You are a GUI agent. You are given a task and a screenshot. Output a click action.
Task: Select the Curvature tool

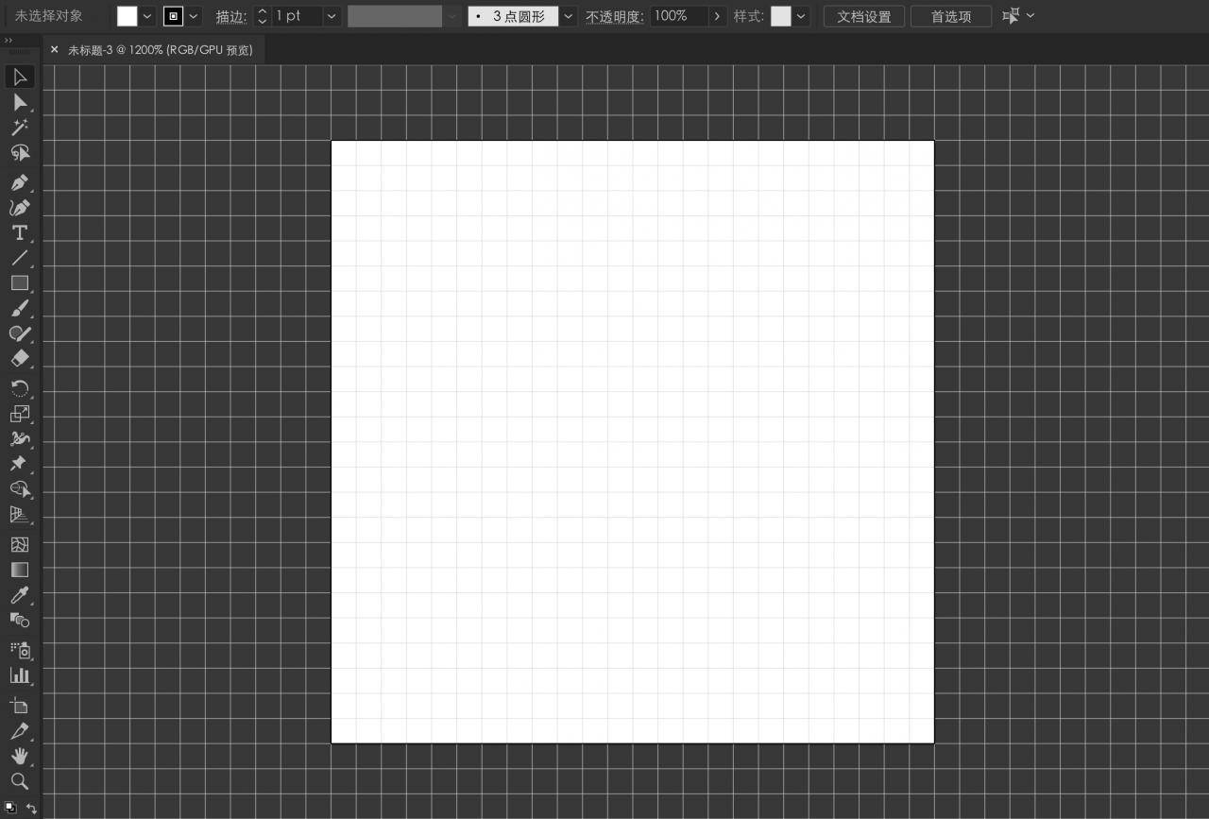coord(20,208)
